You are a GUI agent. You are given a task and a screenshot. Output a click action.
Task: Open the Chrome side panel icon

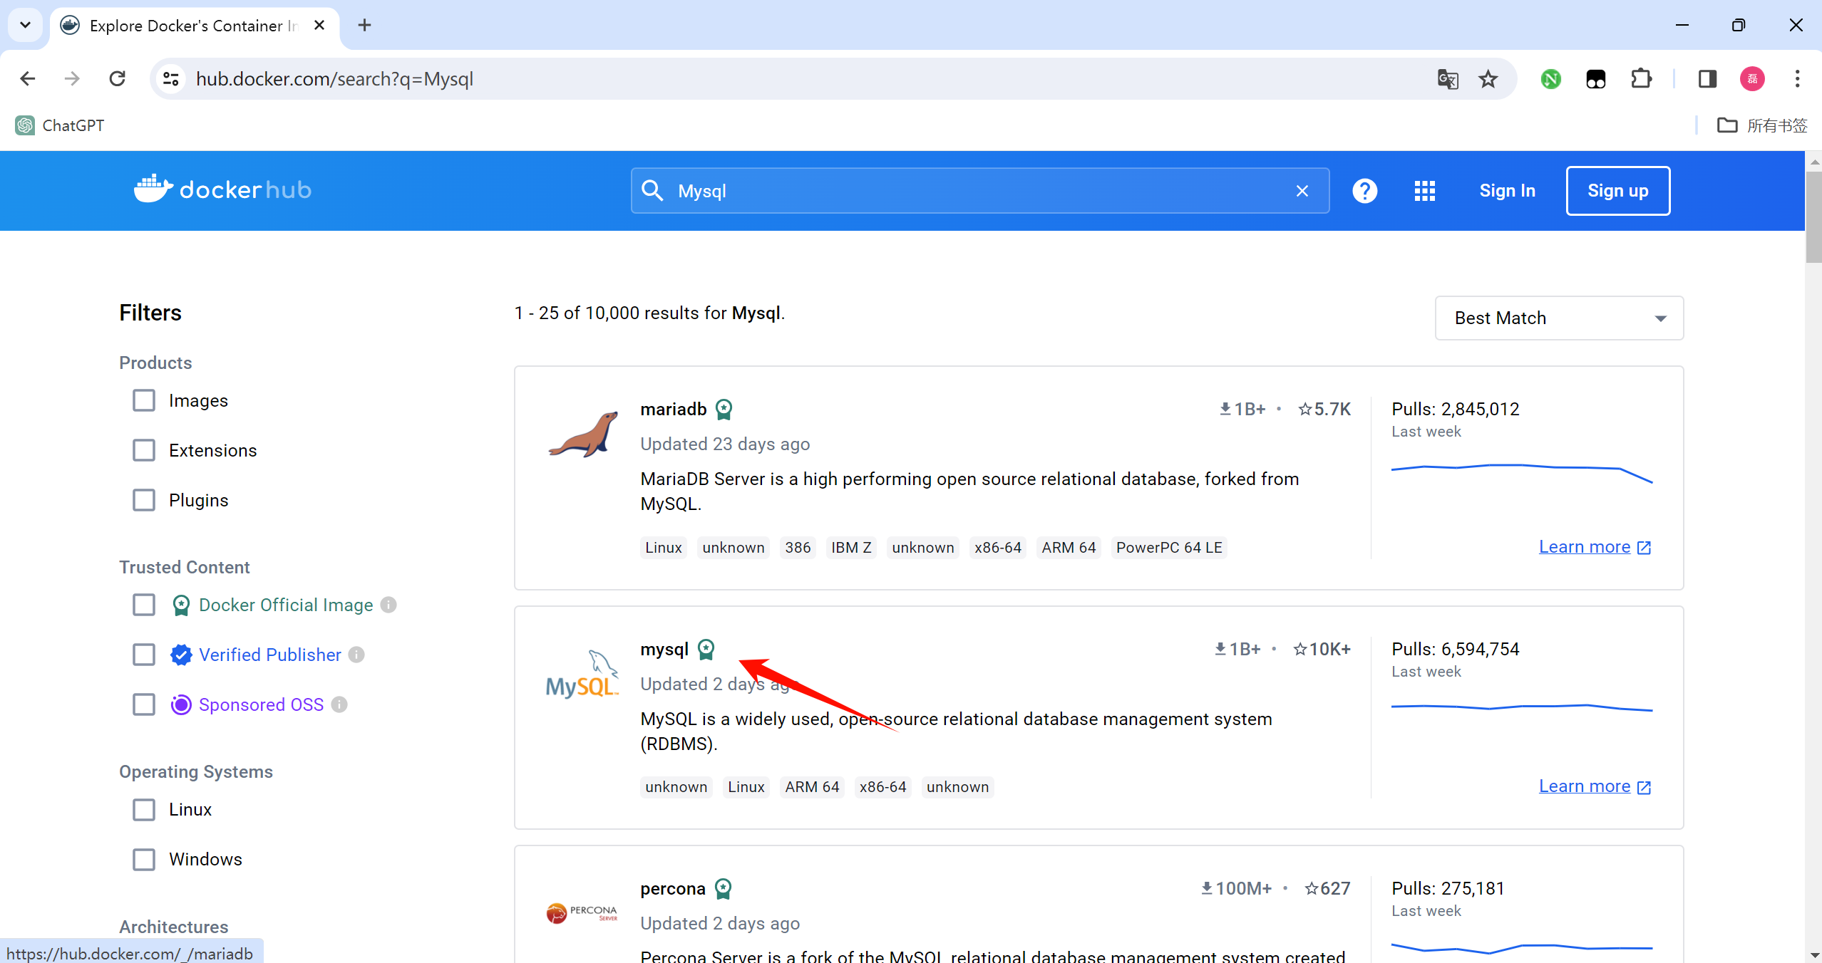click(x=1707, y=78)
